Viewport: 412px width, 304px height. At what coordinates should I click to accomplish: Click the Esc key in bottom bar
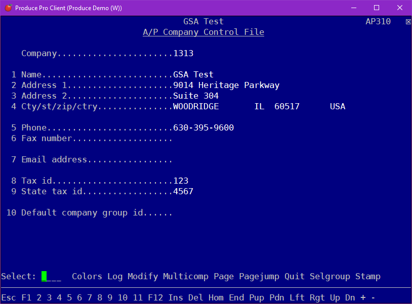point(9,298)
